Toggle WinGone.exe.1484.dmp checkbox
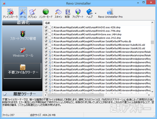157x119 pixels. pyautogui.click(x=46, y=34)
